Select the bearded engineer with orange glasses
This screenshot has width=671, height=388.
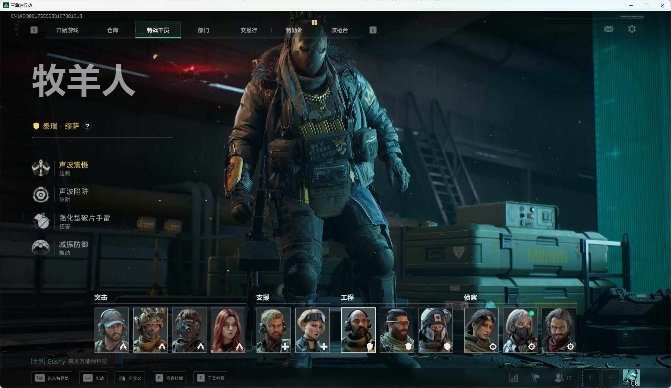pyautogui.click(x=397, y=330)
